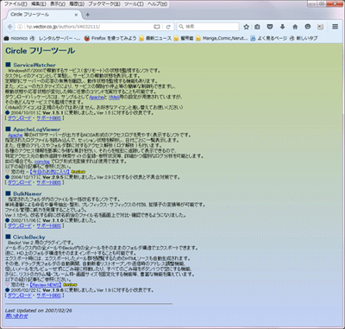
Task: Click the convlog link
Action: (x=42, y=161)
